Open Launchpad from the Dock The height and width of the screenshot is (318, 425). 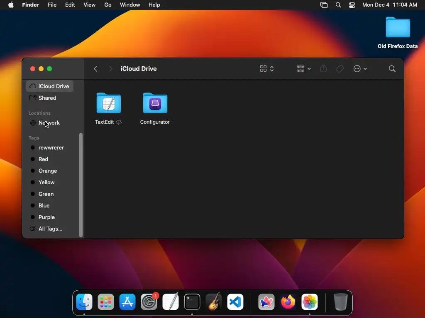(x=106, y=302)
